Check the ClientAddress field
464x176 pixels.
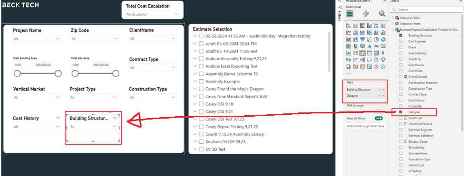point(401,53)
